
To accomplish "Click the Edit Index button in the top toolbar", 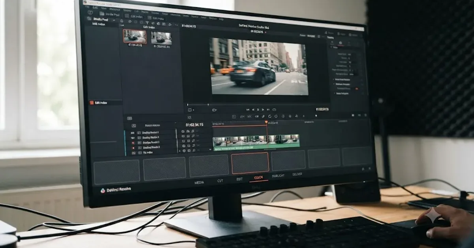I will tap(134, 16).
